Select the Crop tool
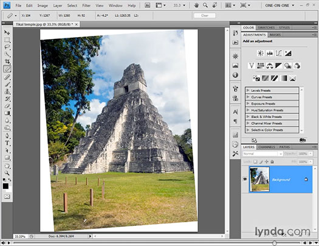The width and height of the screenshot is (319, 246). (x=7, y=61)
